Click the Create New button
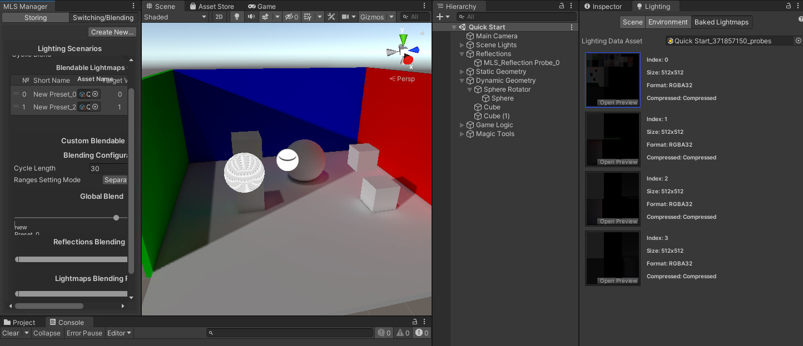Screen dimensions: 803x346 pos(112,32)
